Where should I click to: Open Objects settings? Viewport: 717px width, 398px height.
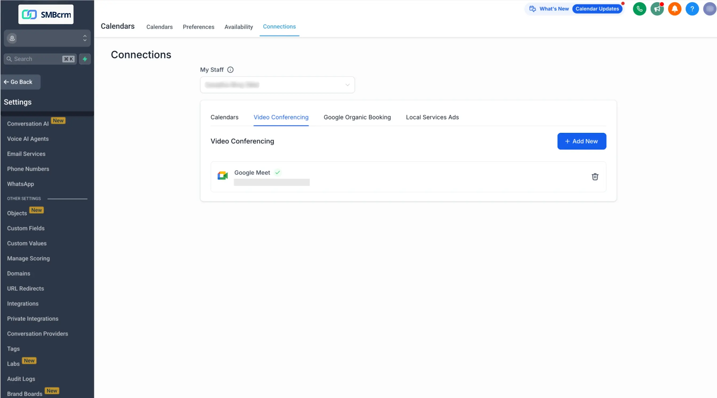pyautogui.click(x=17, y=213)
